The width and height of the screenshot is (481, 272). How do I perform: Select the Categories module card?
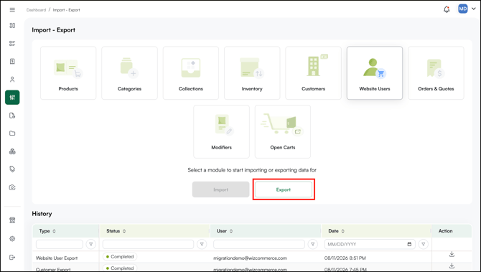pos(129,73)
